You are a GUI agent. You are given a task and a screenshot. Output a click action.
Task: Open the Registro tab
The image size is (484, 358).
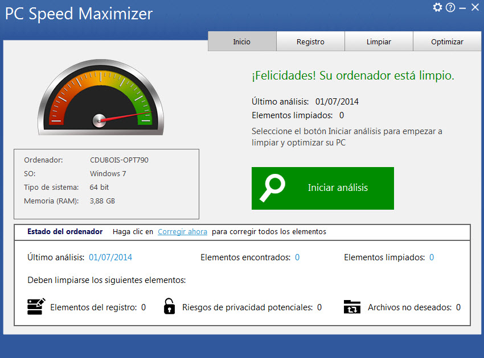pos(310,41)
